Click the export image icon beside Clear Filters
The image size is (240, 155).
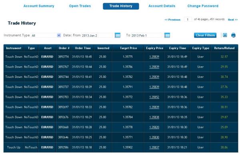click(225, 35)
